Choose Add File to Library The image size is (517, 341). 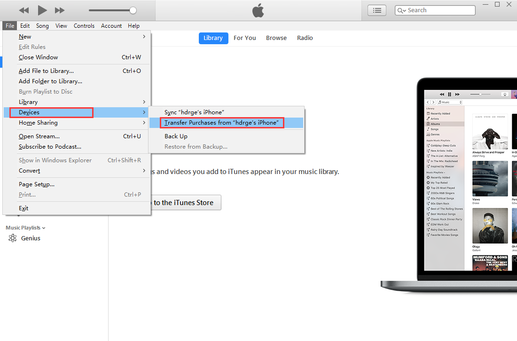tap(77, 71)
